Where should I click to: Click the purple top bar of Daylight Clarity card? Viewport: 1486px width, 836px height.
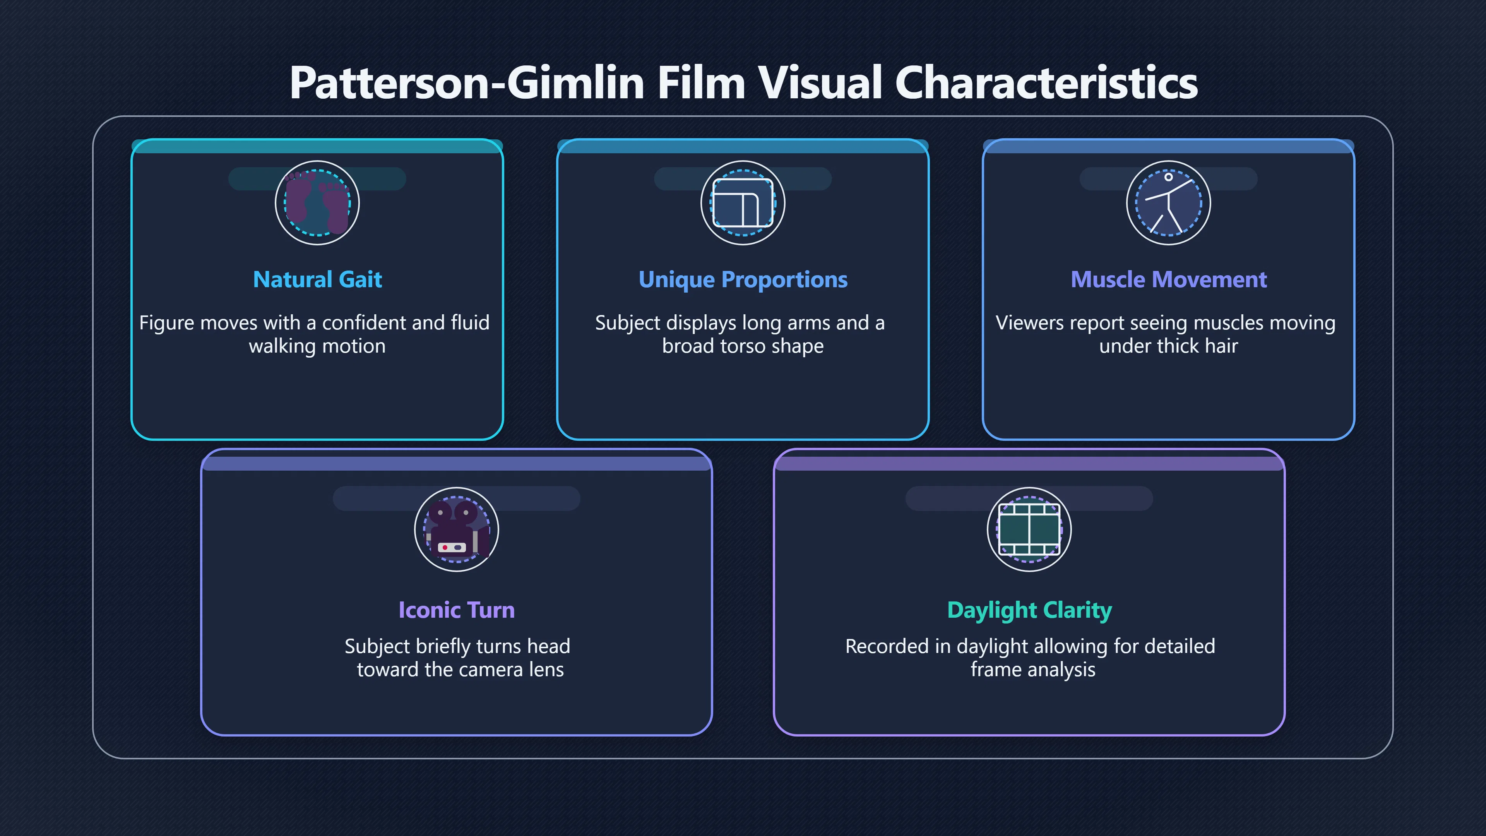[x=1030, y=463]
